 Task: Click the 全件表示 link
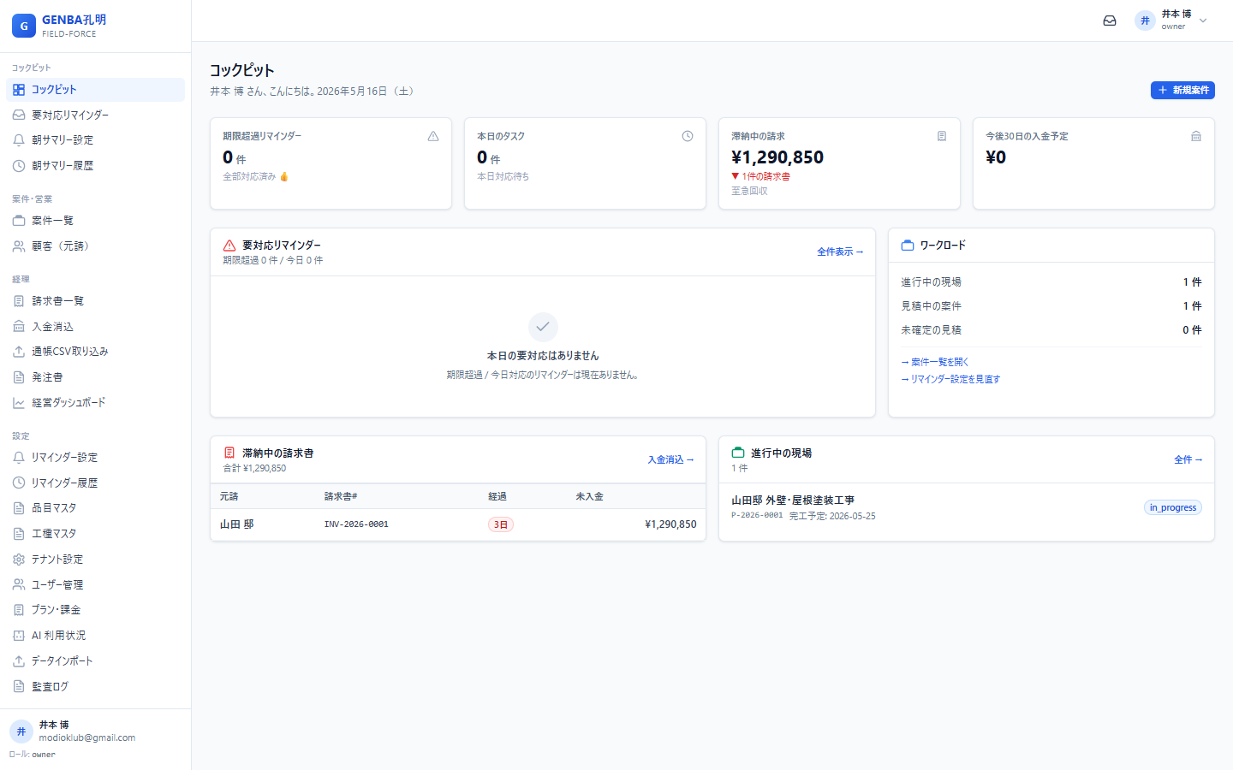840,252
